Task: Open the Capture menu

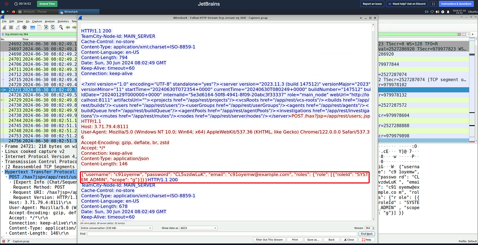Action: click(37, 21)
